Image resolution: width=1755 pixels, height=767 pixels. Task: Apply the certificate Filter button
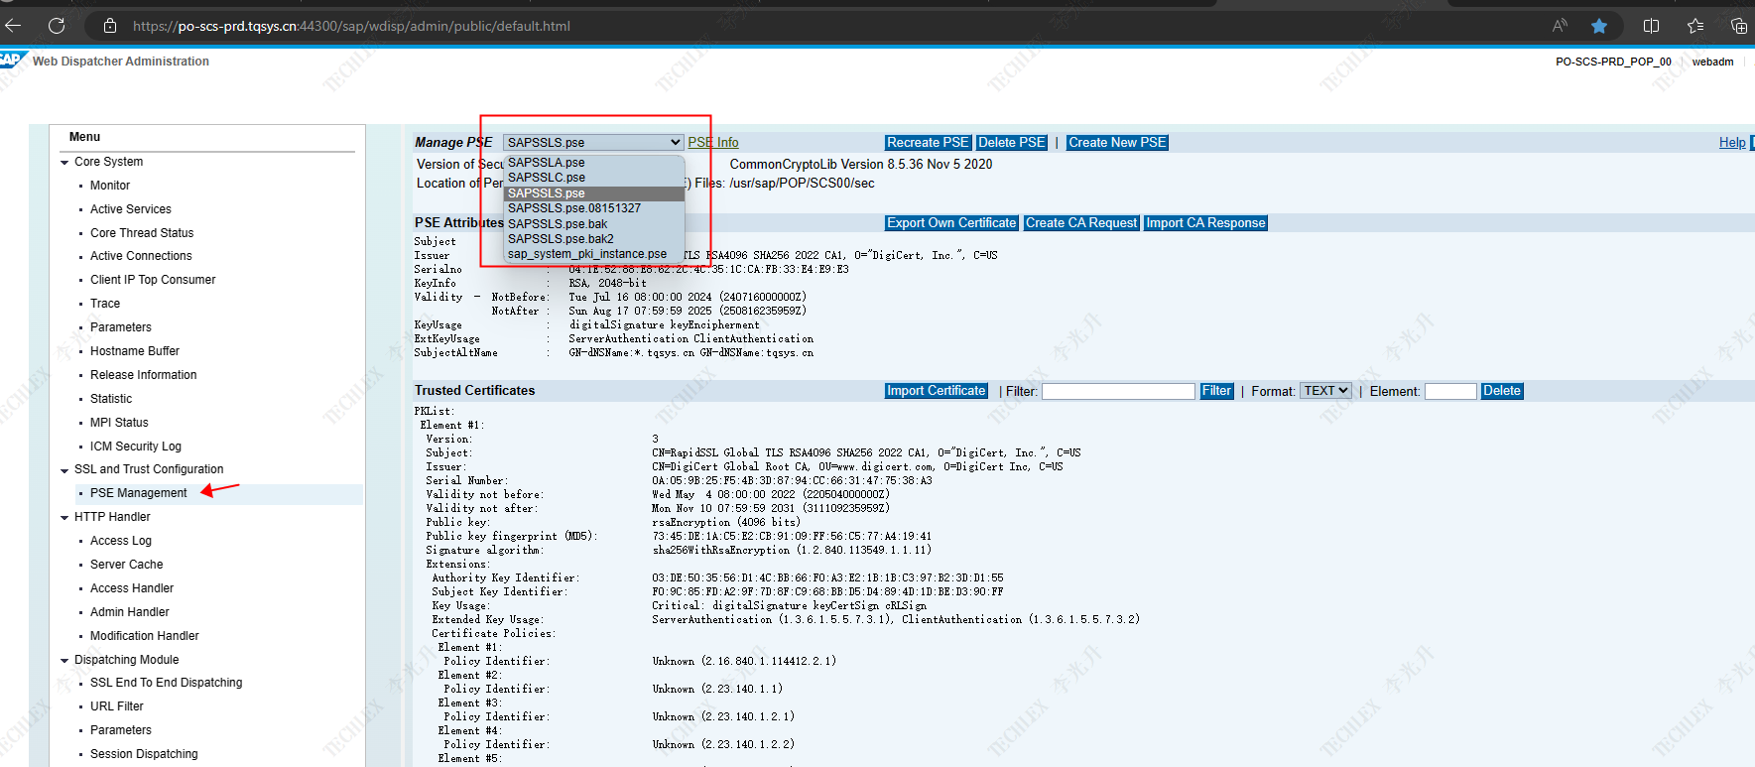(x=1216, y=391)
